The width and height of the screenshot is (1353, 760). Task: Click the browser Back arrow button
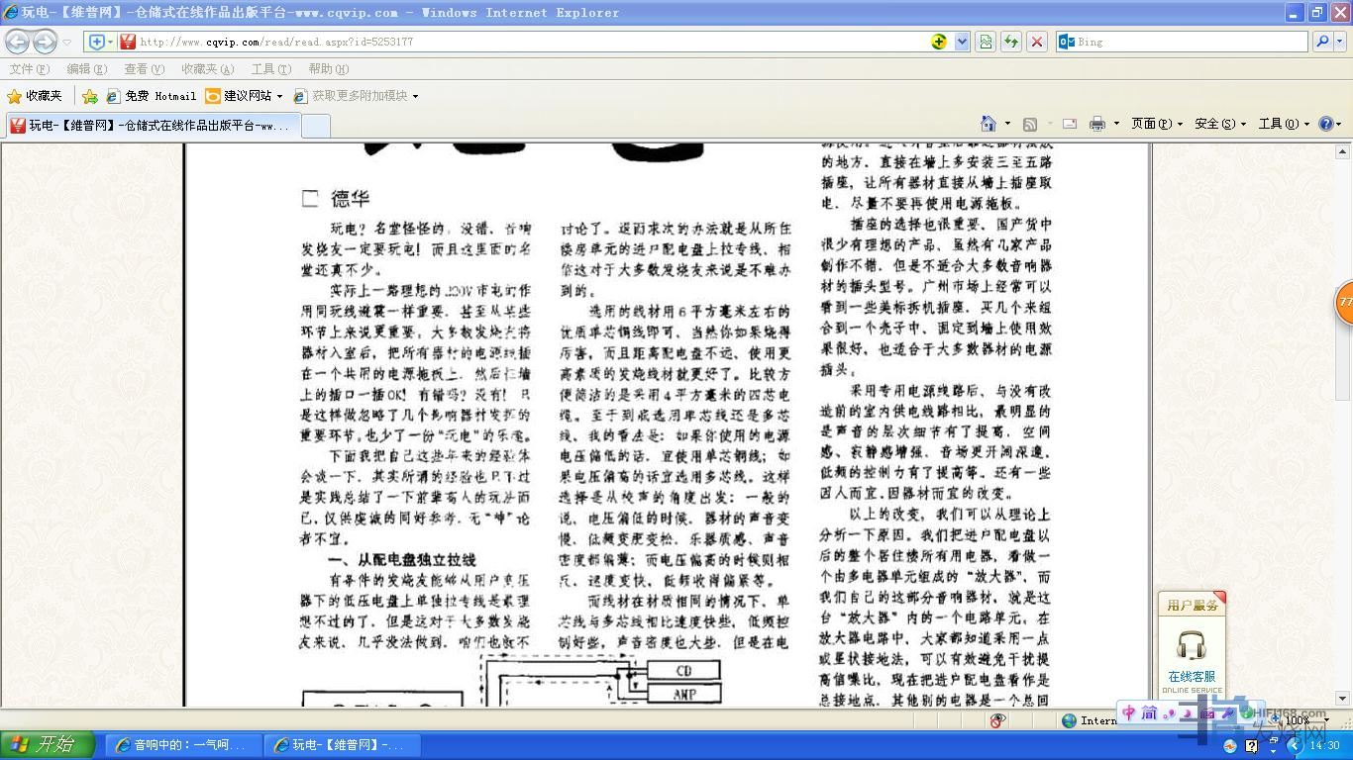click(x=17, y=42)
